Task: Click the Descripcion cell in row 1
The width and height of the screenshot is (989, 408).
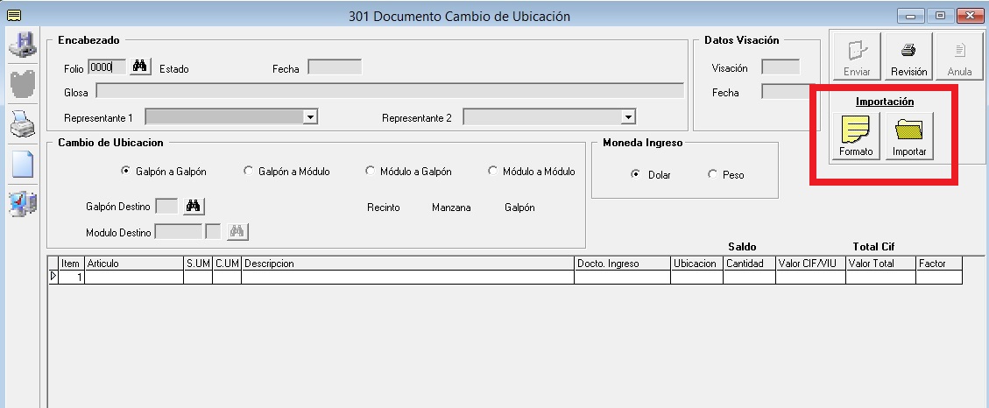Action: pyautogui.click(x=407, y=277)
